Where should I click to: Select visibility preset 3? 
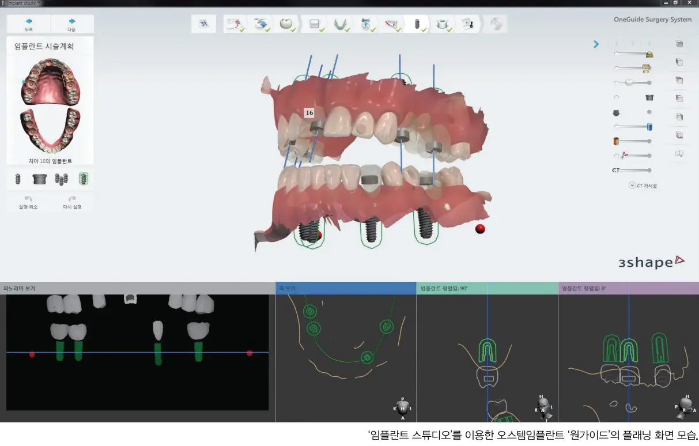[649, 44]
